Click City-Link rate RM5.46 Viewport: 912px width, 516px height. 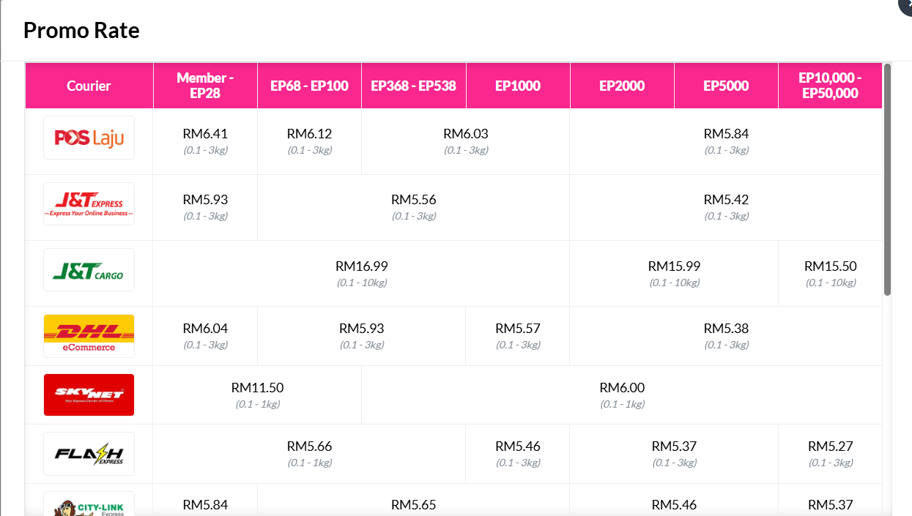674,505
